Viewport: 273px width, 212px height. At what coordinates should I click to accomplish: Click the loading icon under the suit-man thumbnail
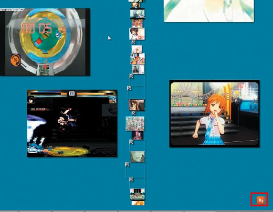tap(131, 76)
